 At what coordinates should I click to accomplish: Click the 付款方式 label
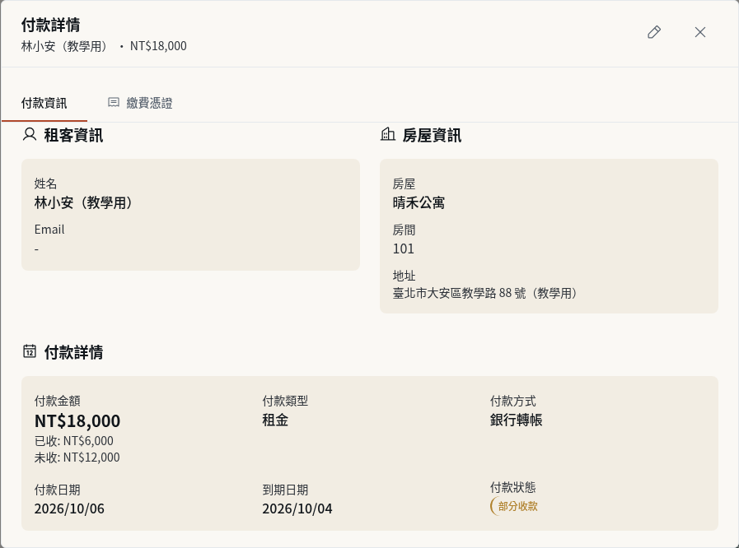512,401
